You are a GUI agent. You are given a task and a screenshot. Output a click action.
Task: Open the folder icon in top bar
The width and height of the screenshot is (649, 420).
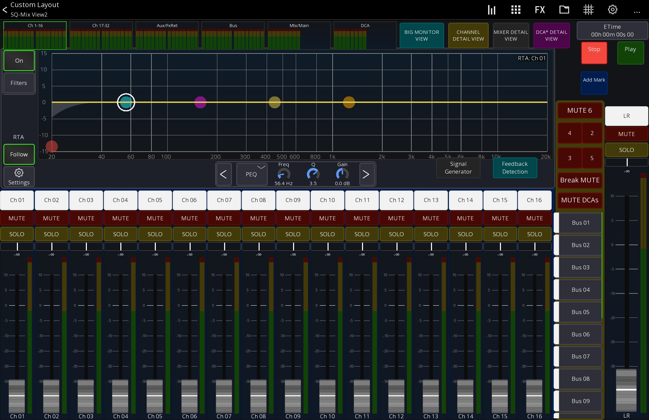pyautogui.click(x=564, y=10)
